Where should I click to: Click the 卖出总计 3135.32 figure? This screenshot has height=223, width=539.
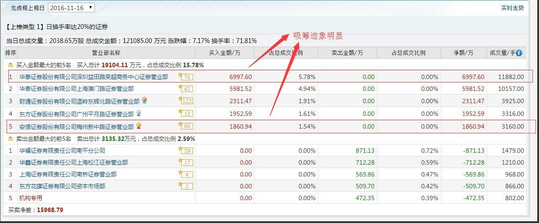[112, 139]
